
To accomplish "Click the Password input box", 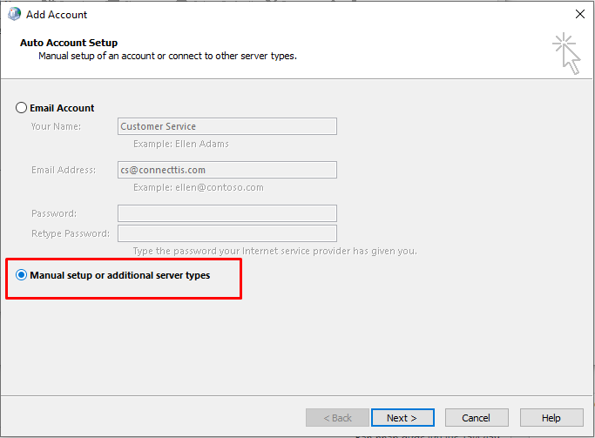I will point(227,213).
